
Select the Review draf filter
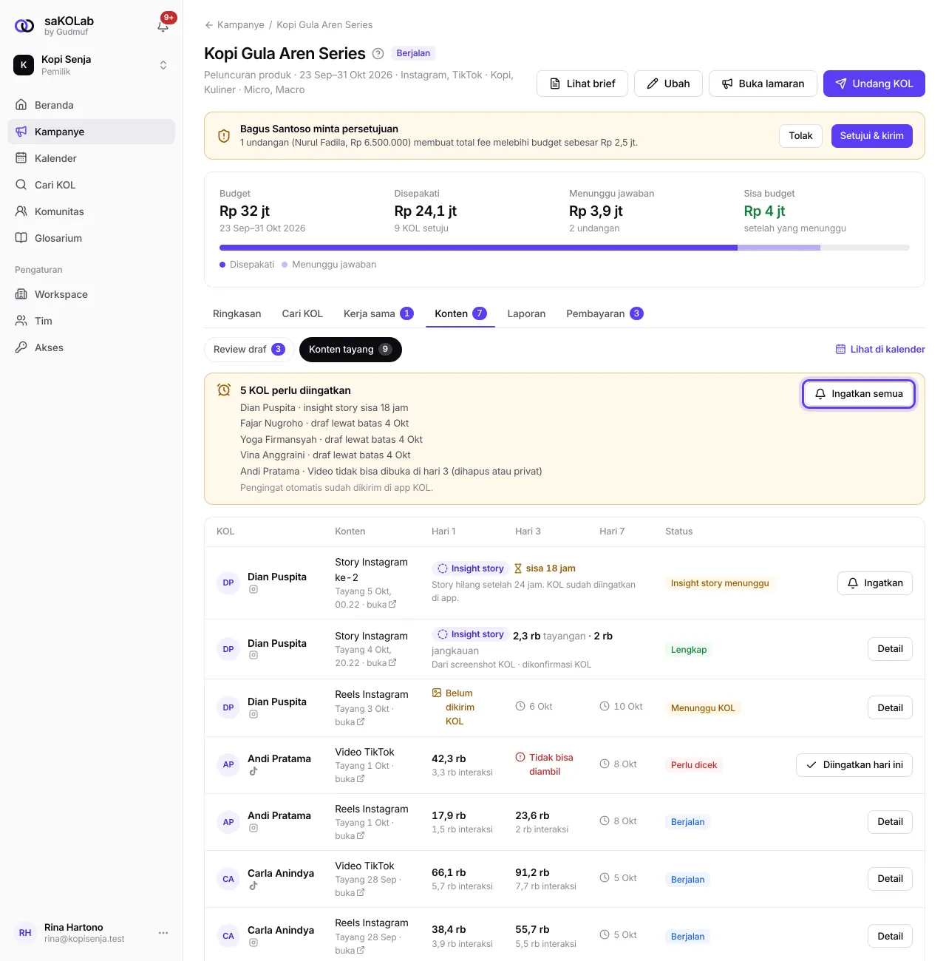click(249, 350)
